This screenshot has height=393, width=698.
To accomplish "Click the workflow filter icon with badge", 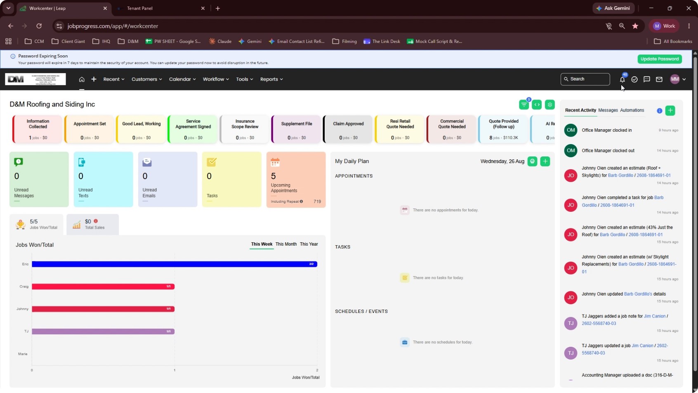I will tap(524, 105).
